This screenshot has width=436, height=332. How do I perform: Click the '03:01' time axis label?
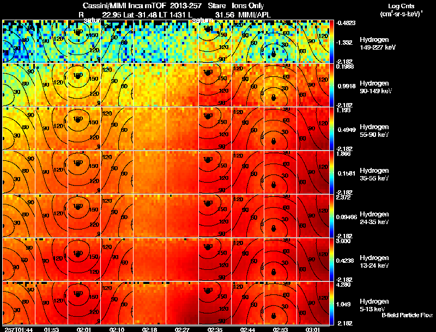[x=313, y=329]
